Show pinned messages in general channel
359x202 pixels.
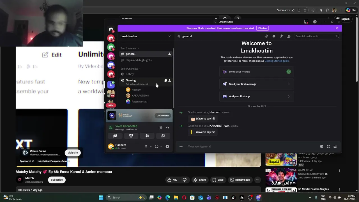(x=281, y=36)
